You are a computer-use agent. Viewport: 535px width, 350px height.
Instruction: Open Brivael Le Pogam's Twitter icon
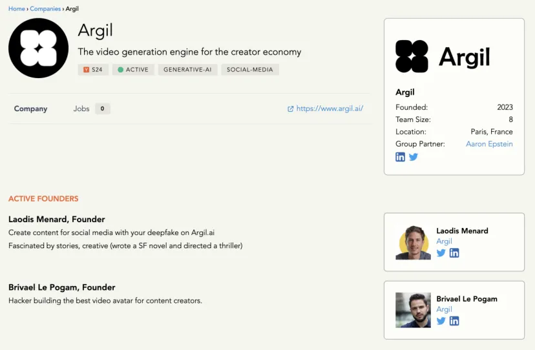[x=441, y=321]
